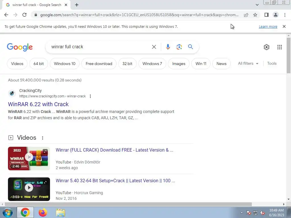
Task: Select the Win 11 filter chip
Action: click(x=201, y=64)
